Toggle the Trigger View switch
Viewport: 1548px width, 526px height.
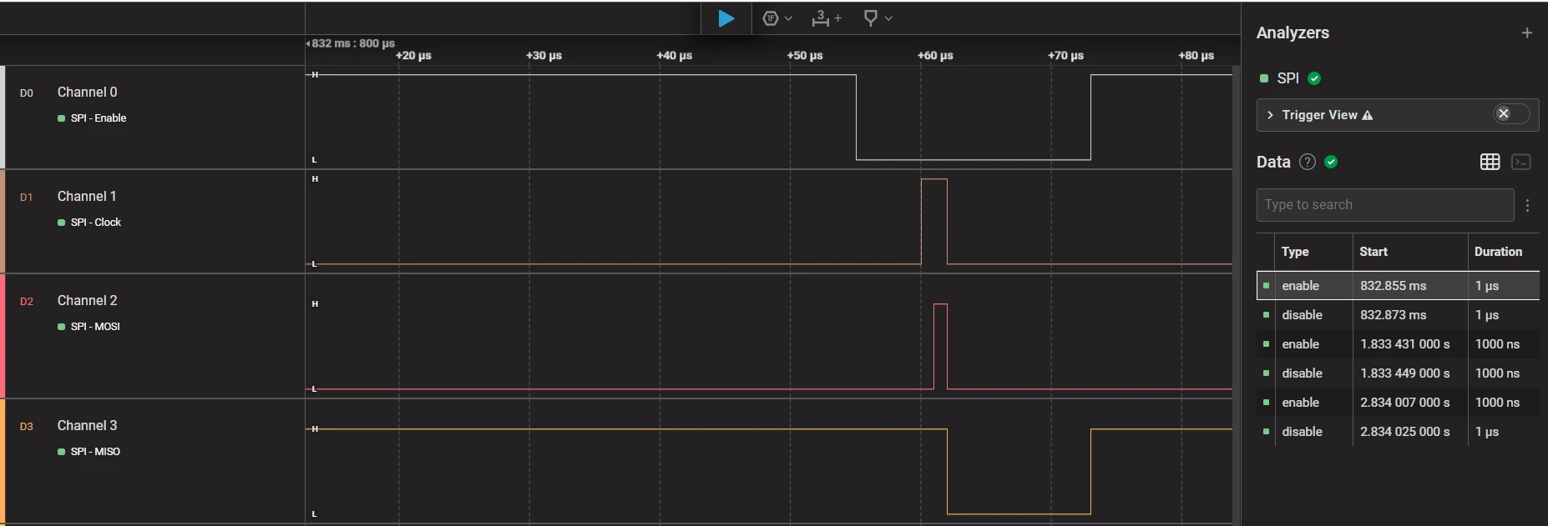pyautogui.click(x=1511, y=114)
